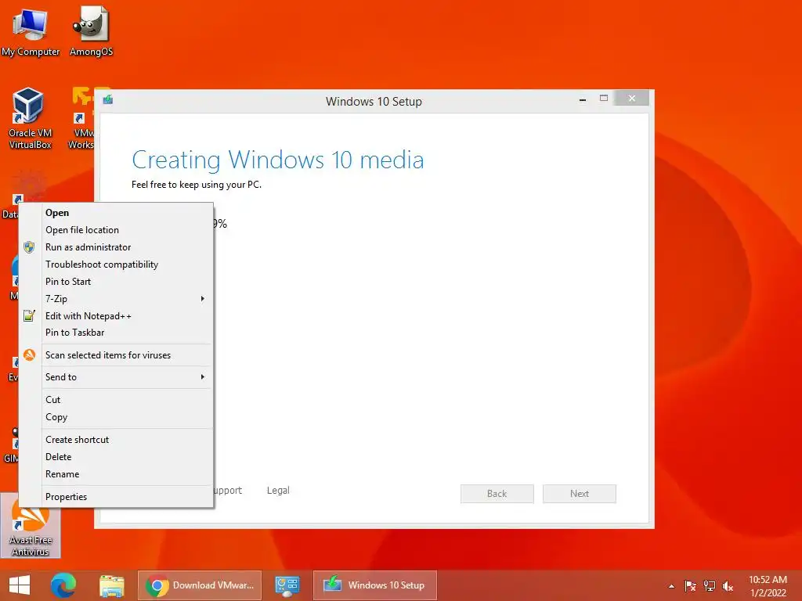Switch to Windows 10 Setup taskbar button
The image size is (802, 601).
(375, 585)
